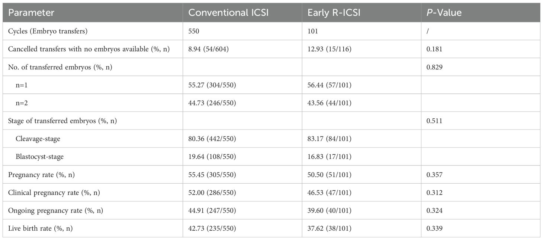Image resolution: width=543 pixels, height=240 pixels.
Task: Select the Cycles (Embryo transfers) row label
Action: (x=48, y=31)
